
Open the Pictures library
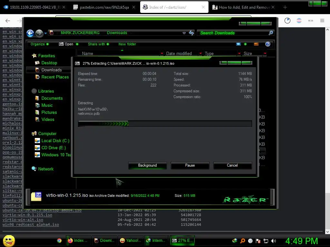point(49,112)
